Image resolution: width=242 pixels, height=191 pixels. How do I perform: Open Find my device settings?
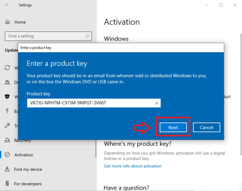28,169
